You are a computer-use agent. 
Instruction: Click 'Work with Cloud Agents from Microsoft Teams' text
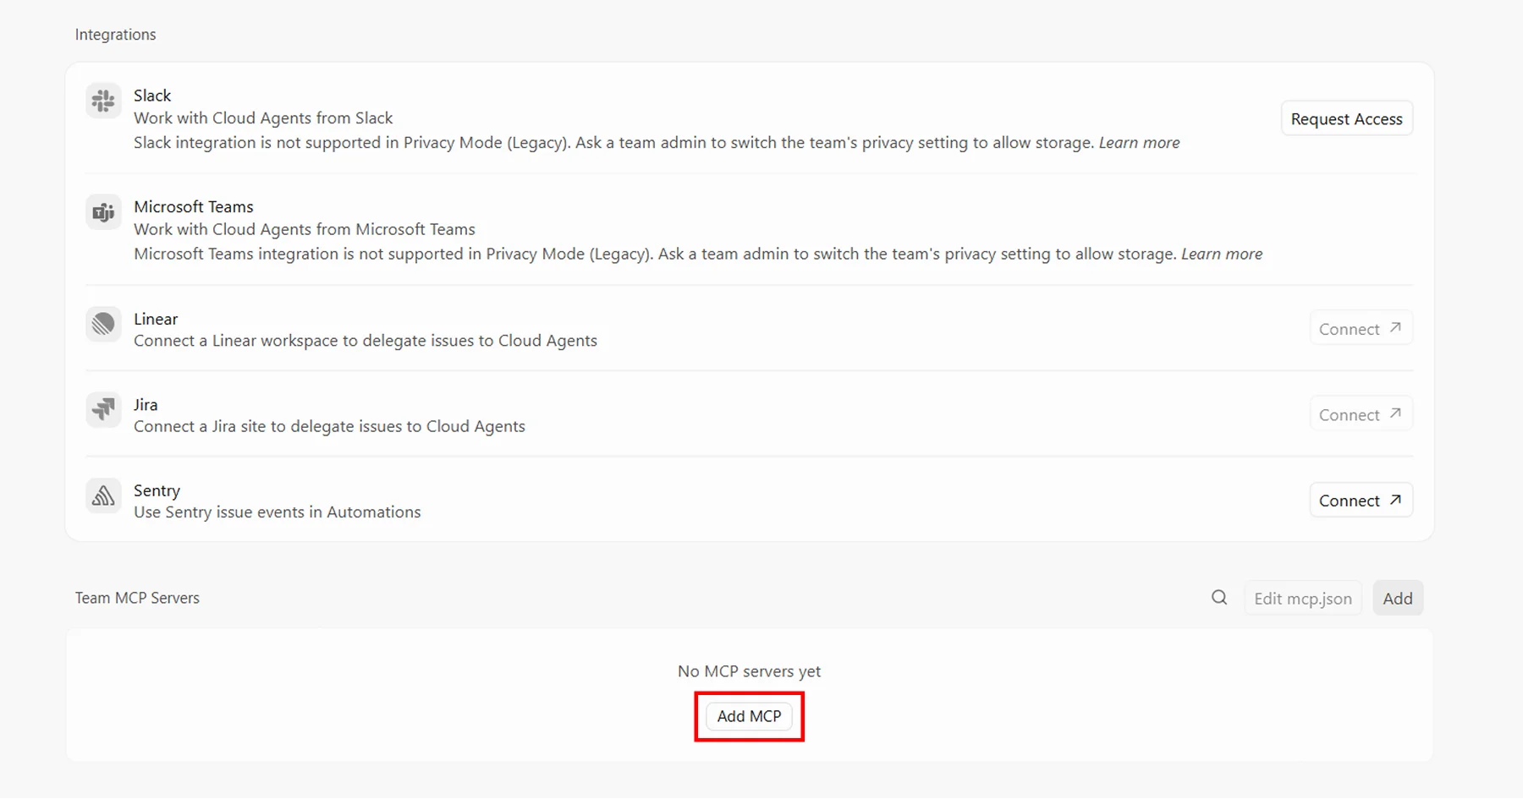(305, 230)
